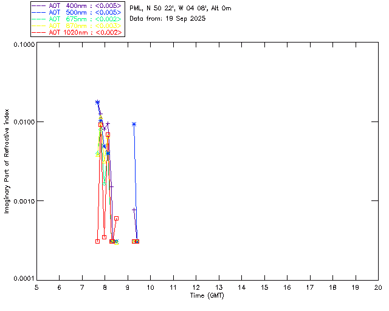Click the AOT 675nm legend entry
389x311 pixels.
(x=77, y=19)
